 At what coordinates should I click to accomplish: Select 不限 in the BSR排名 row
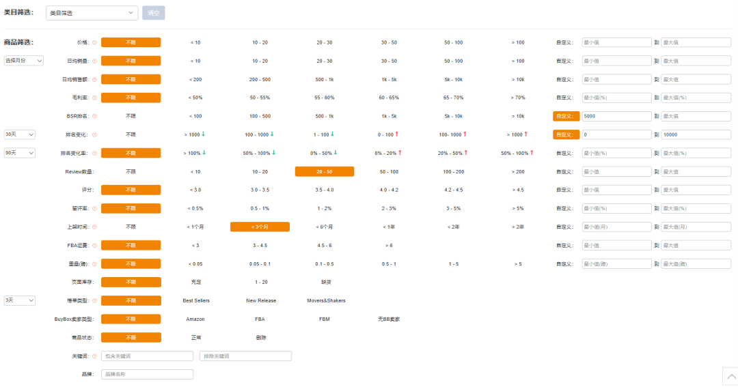(x=131, y=116)
